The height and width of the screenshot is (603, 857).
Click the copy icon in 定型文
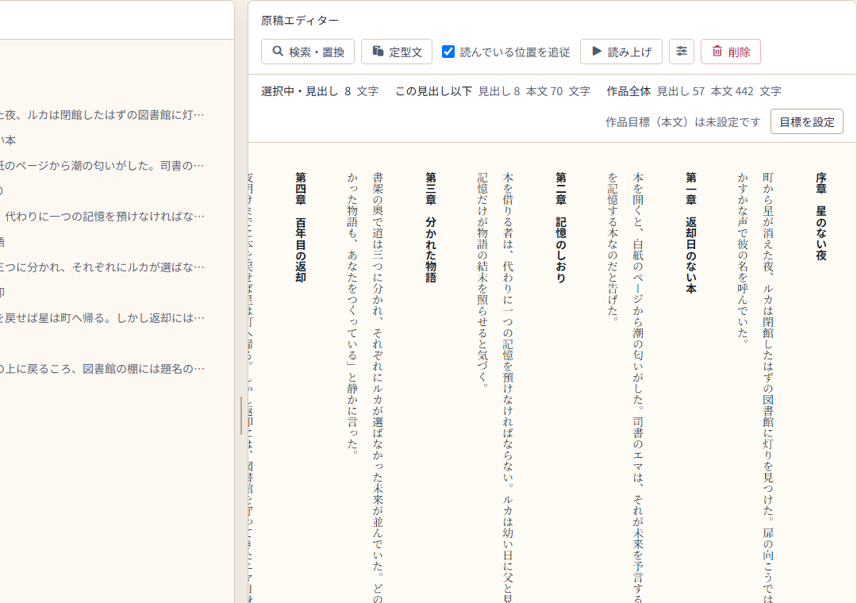pyautogui.click(x=378, y=52)
